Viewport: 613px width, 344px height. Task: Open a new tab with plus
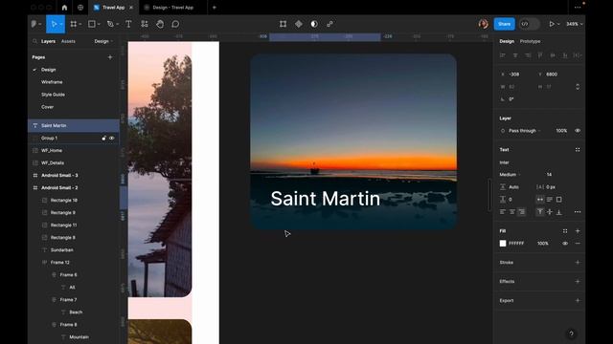(x=215, y=8)
